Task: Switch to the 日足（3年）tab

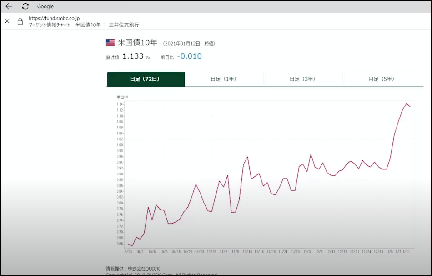Action: coord(303,79)
